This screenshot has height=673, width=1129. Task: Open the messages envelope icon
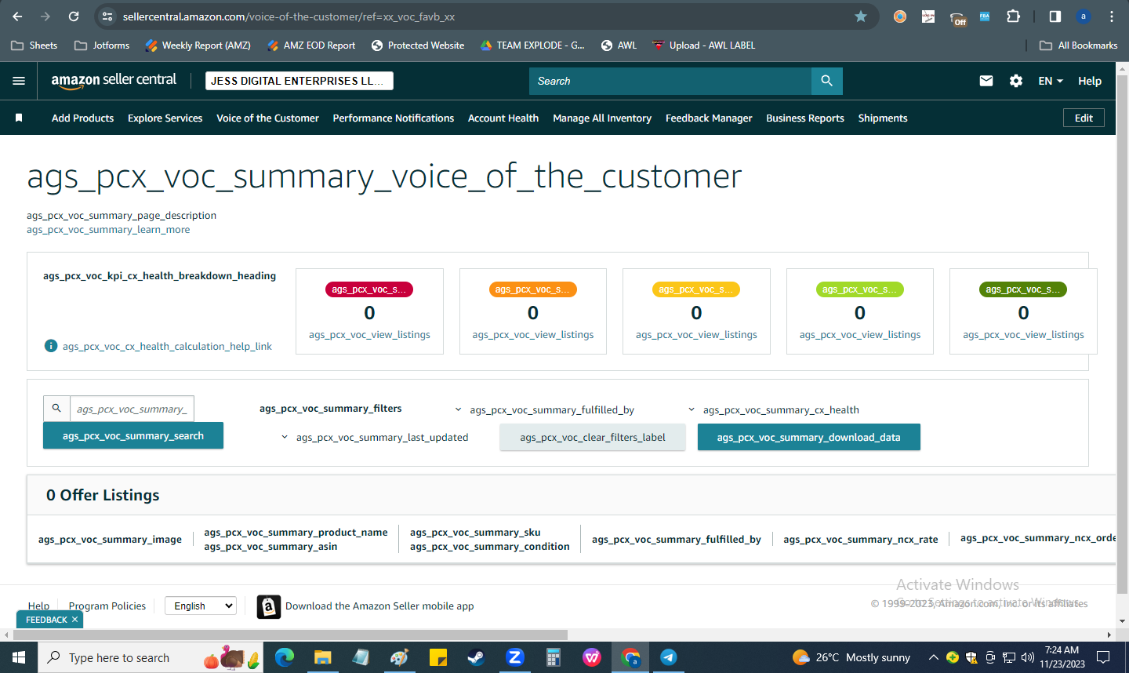coord(986,81)
